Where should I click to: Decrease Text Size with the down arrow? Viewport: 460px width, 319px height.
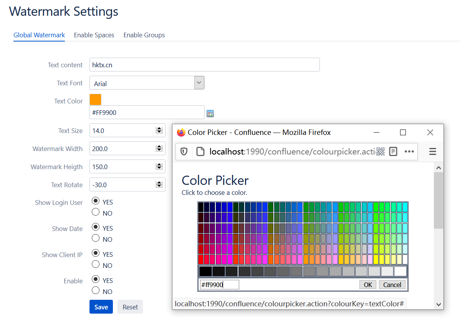pyautogui.click(x=159, y=132)
